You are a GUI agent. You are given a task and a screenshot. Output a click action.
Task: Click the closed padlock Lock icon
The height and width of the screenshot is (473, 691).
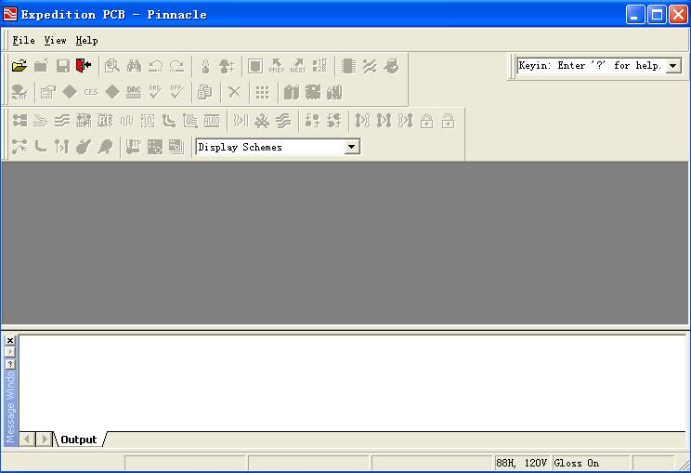(426, 121)
